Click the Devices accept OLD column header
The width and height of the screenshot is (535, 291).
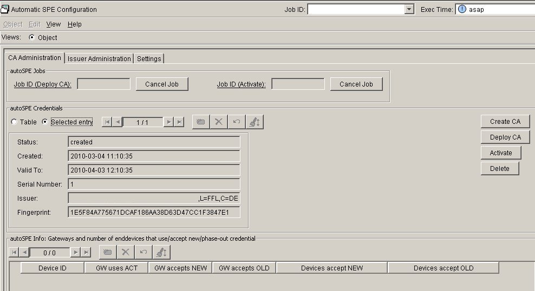pyautogui.click(x=443, y=268)
